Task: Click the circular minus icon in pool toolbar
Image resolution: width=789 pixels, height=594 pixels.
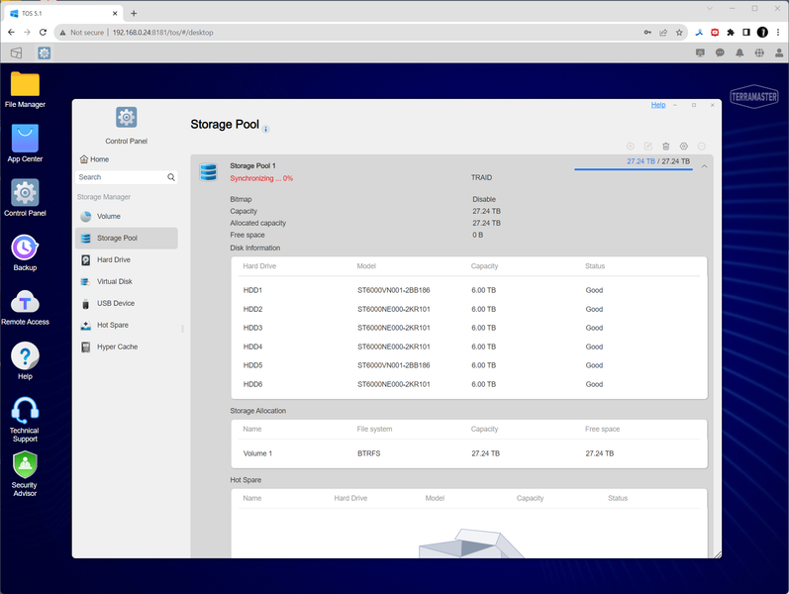Action: 702,146
